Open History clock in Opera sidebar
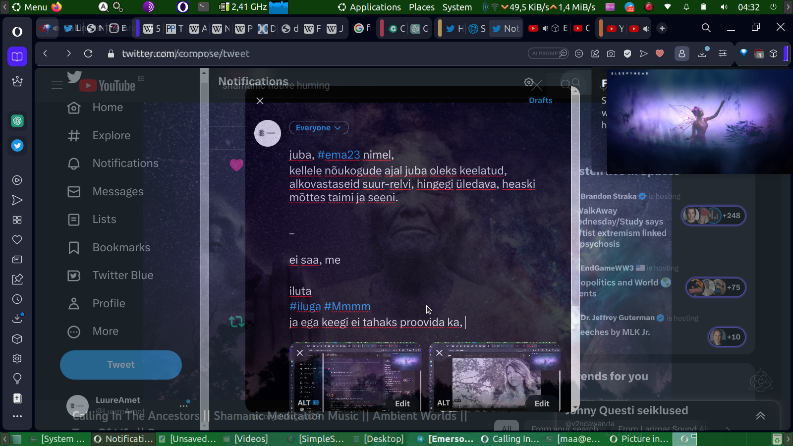Screen dimensions: 793x446 (17, 299)
